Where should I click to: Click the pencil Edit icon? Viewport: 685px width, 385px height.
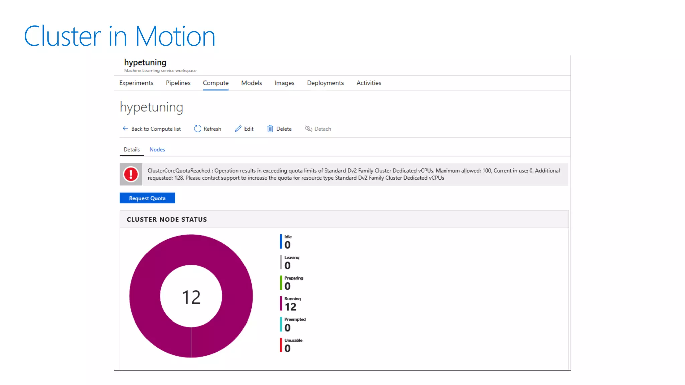click(238, 129)
